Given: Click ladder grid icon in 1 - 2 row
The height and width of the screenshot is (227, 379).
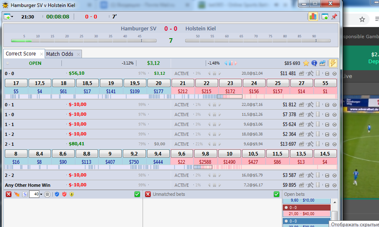Looking at the screenshot, I should point(318,134).
